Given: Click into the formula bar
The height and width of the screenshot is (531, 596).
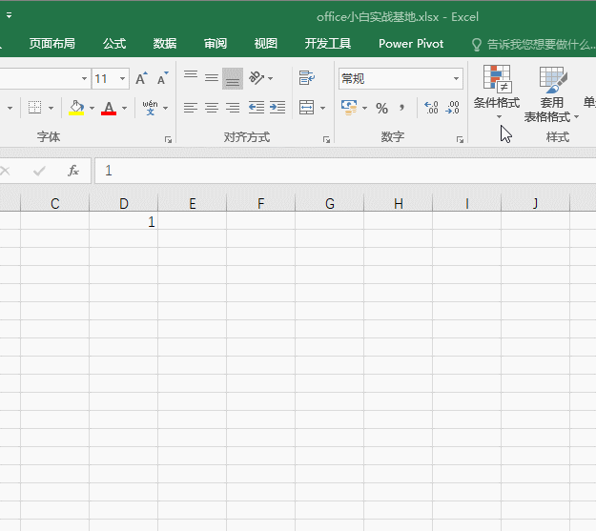Looking at the screenshot, I should (x=345, y=171).
